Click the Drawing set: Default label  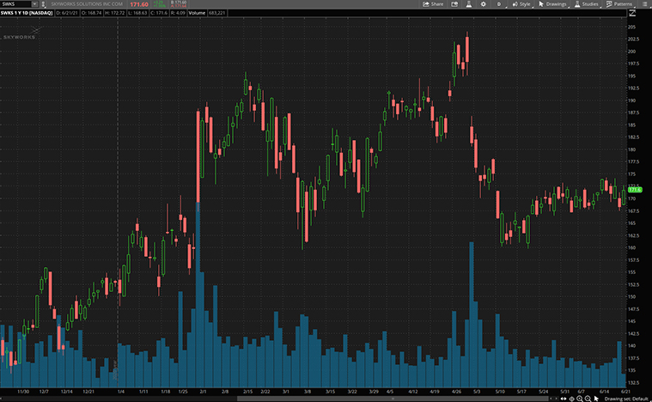[625, 398]
